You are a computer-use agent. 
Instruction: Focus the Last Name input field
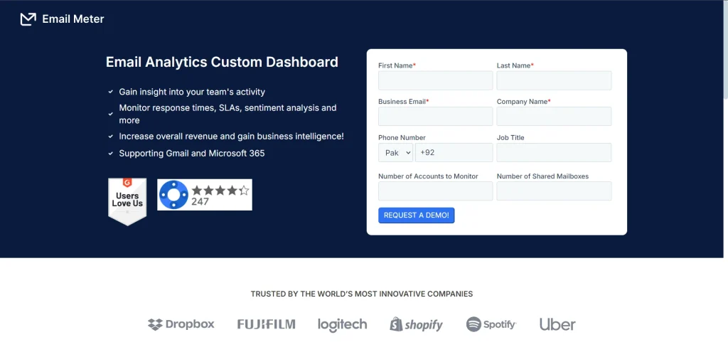[554, 80]
